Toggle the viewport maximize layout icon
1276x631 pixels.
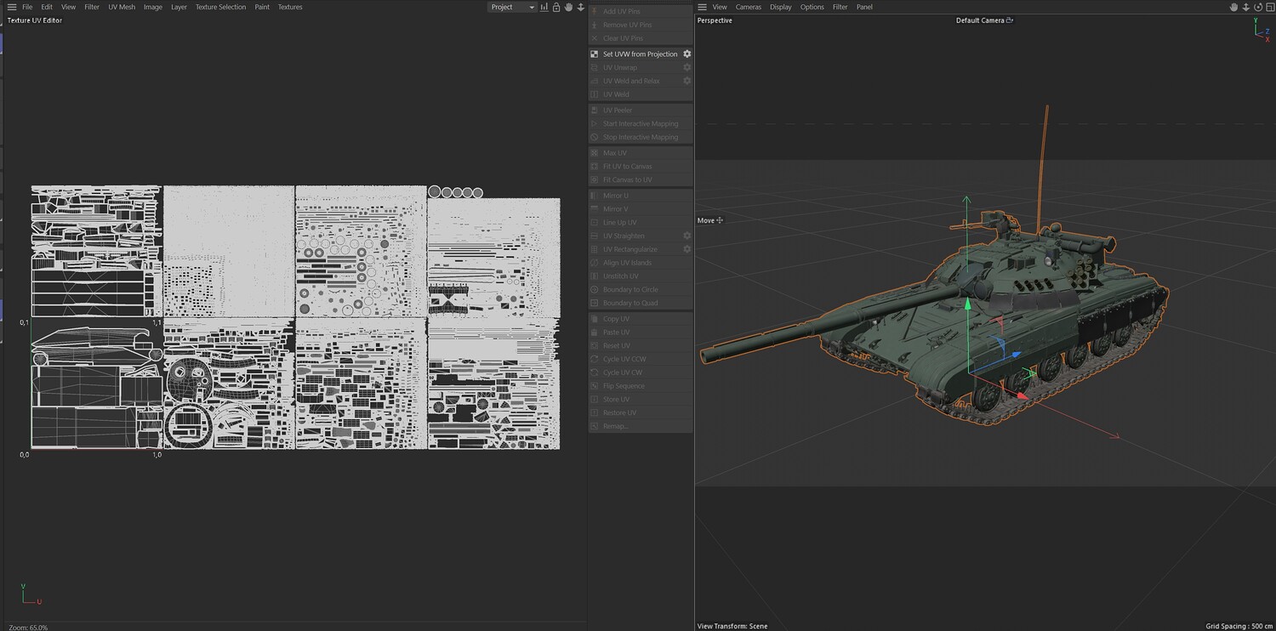point(1268,7)
